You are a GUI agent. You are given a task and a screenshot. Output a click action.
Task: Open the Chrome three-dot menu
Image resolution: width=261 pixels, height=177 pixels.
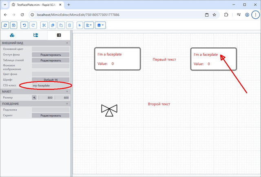pos(256,15)
